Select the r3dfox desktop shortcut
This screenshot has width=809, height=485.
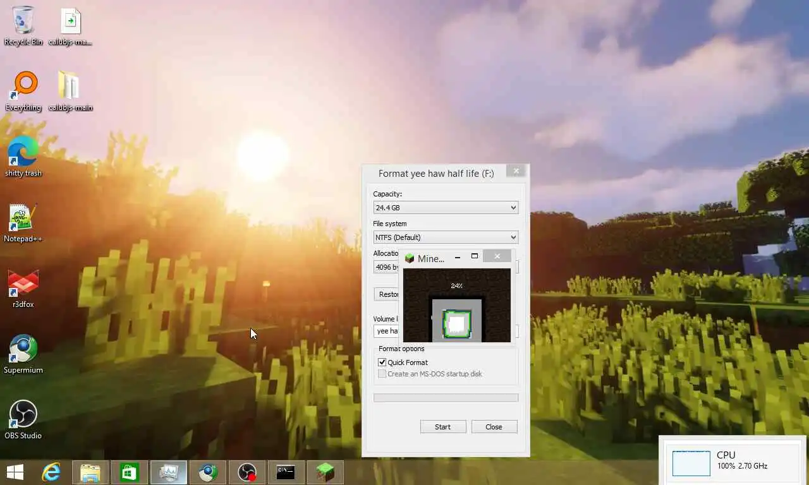pyautogui.click(x=23, y=289)
